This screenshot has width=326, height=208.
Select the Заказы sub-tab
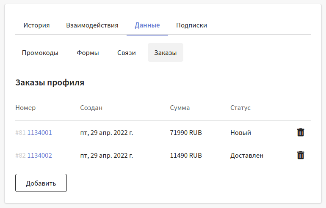coord(166,53)
